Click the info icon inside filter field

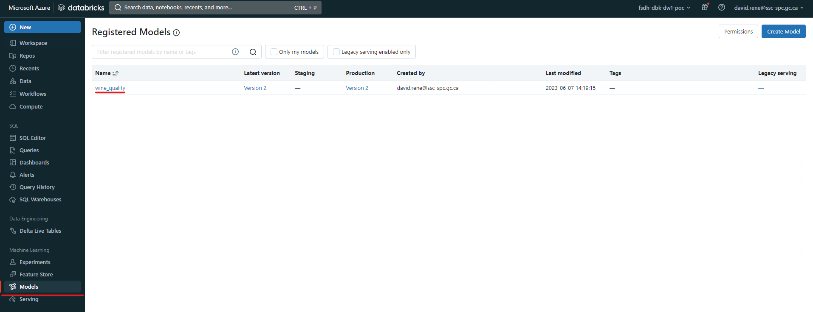[x=235, y=52]
